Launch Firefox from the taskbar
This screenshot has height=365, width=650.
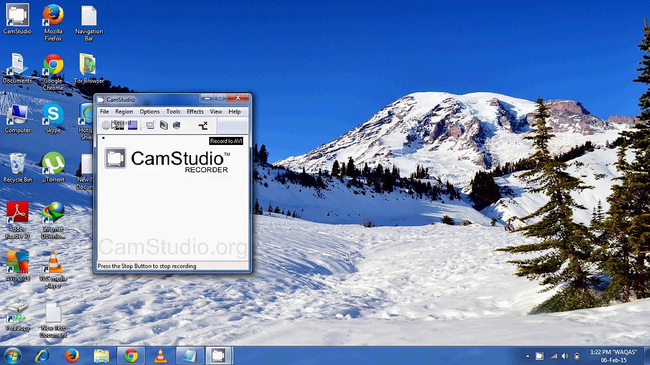[x=72, y=356]
